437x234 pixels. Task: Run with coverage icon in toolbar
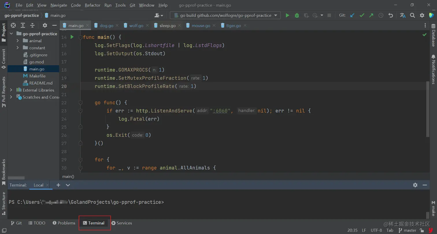(306, 15)
